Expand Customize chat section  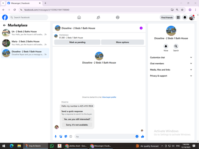tap(171, 57)
